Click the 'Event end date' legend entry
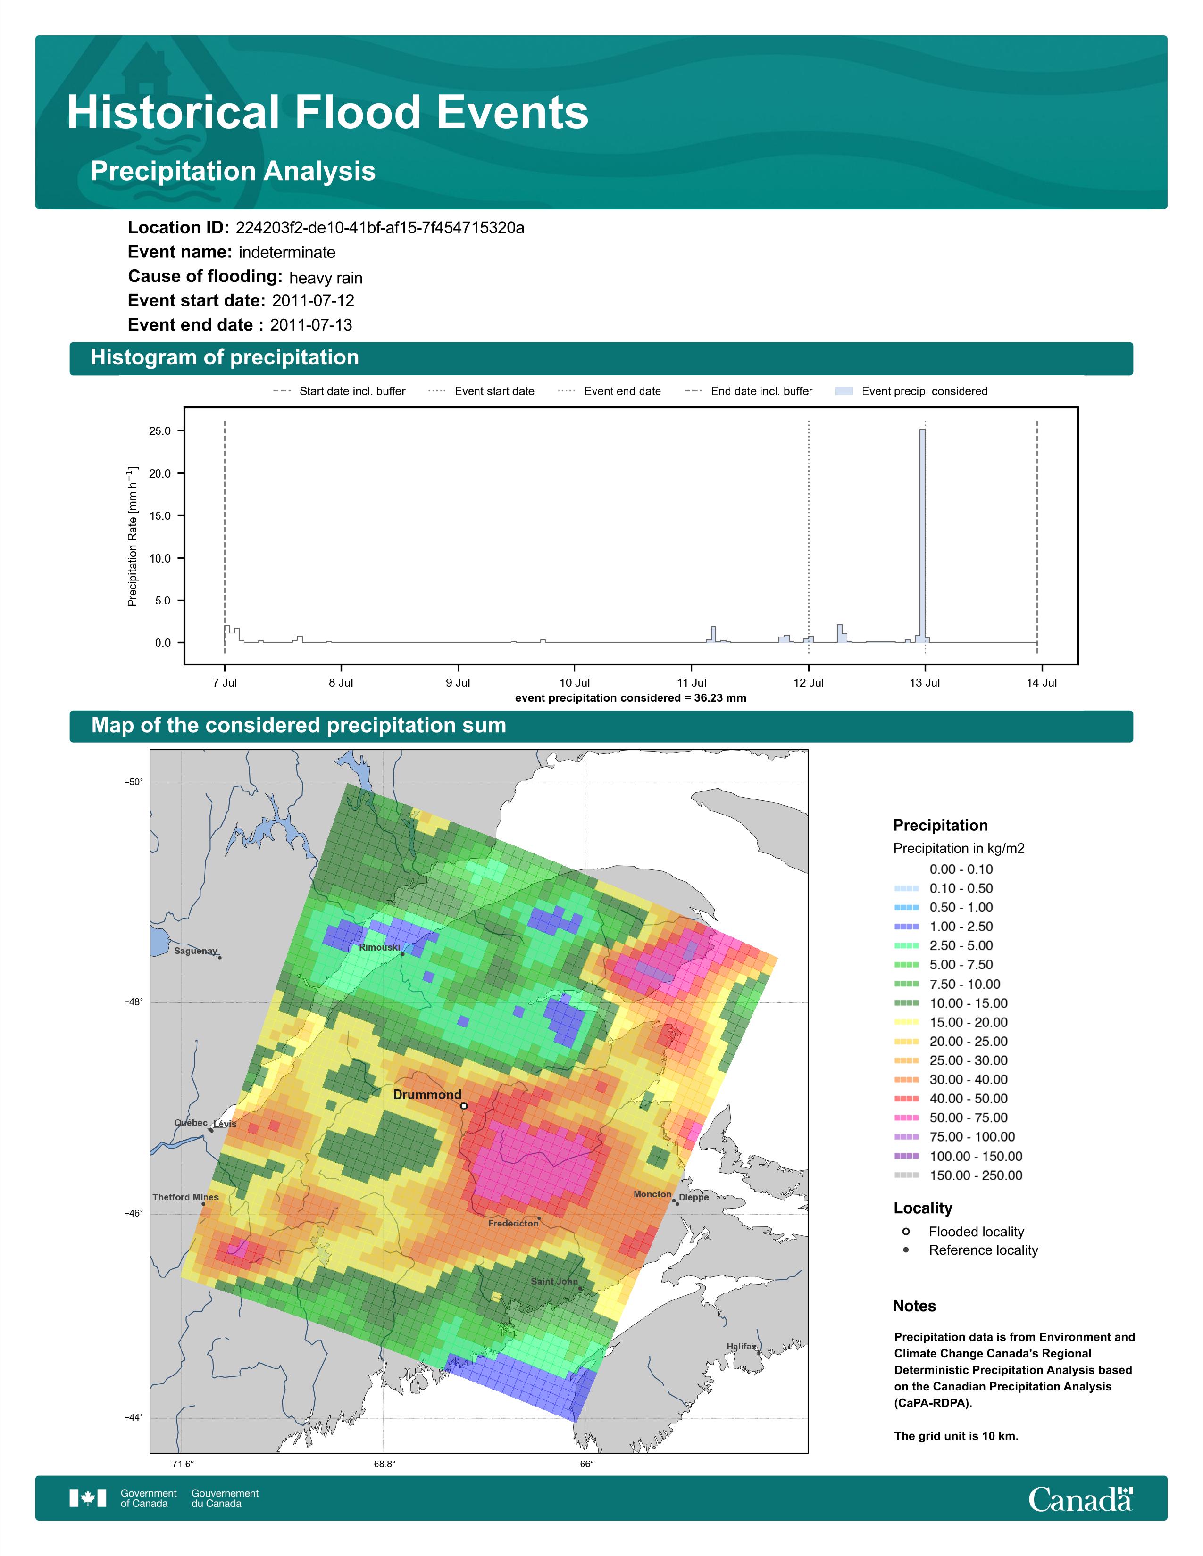Screen dimensions: 1203x1556 [610, 391]
